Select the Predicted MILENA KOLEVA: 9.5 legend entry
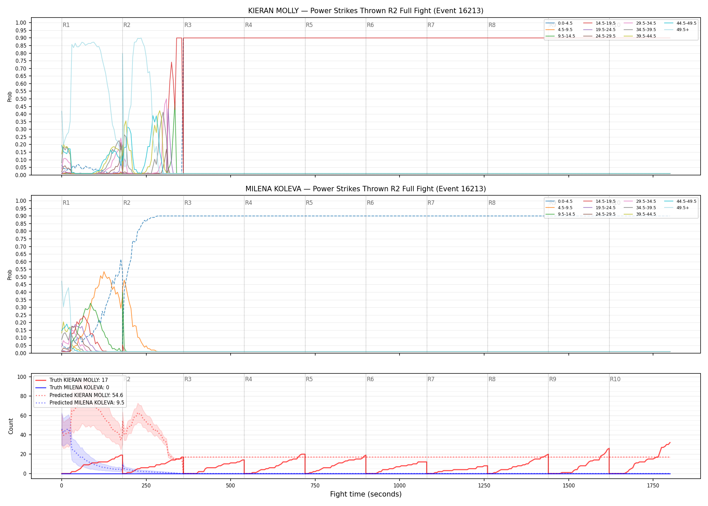 click(80, 402)
